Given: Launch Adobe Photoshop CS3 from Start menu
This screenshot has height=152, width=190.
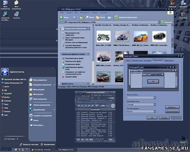Looking at the screenshot, I should pos(12,83).
